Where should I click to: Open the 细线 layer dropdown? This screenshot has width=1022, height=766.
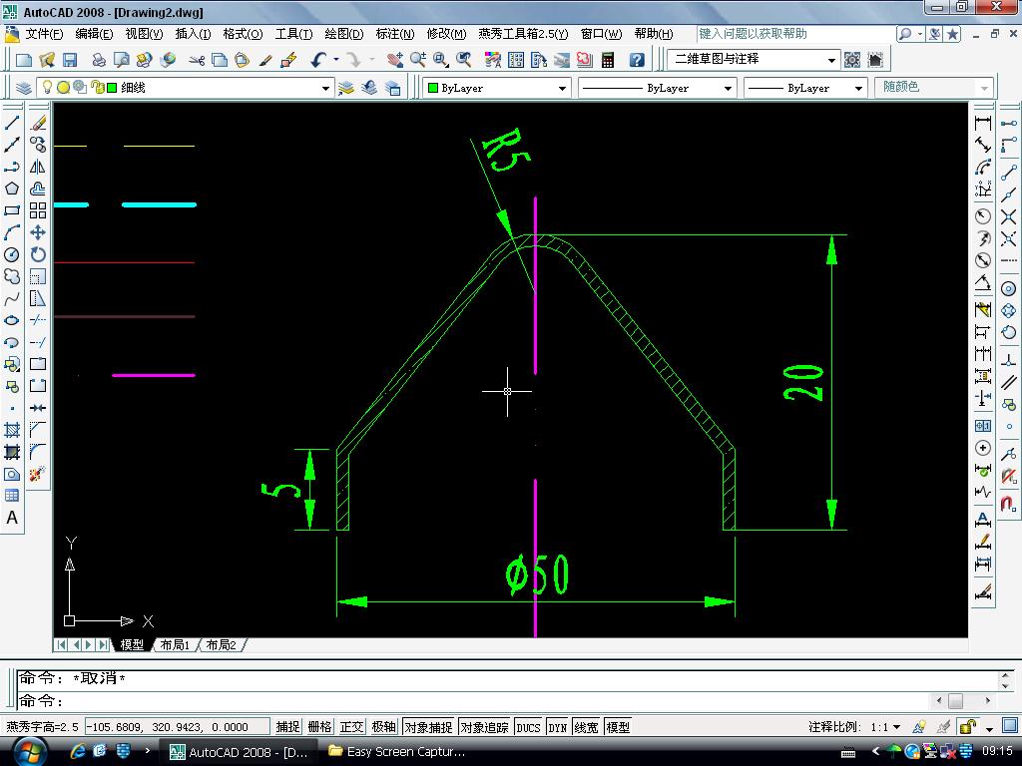pyautogui.click(x=324, y=88)
